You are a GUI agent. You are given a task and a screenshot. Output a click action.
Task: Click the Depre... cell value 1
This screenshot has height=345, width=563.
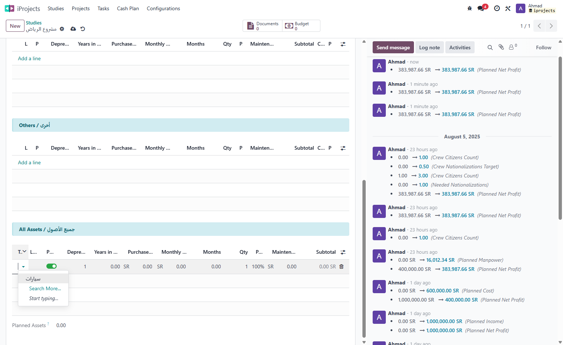pyautogui.click(x=85, y=267)
